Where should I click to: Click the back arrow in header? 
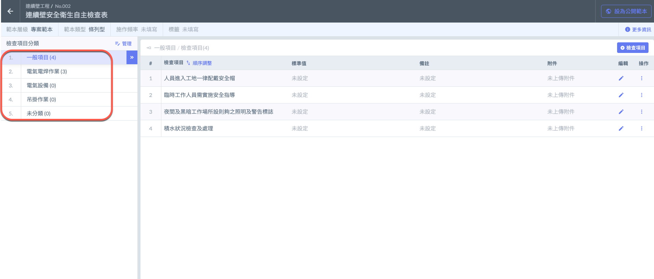pos(10,11)
